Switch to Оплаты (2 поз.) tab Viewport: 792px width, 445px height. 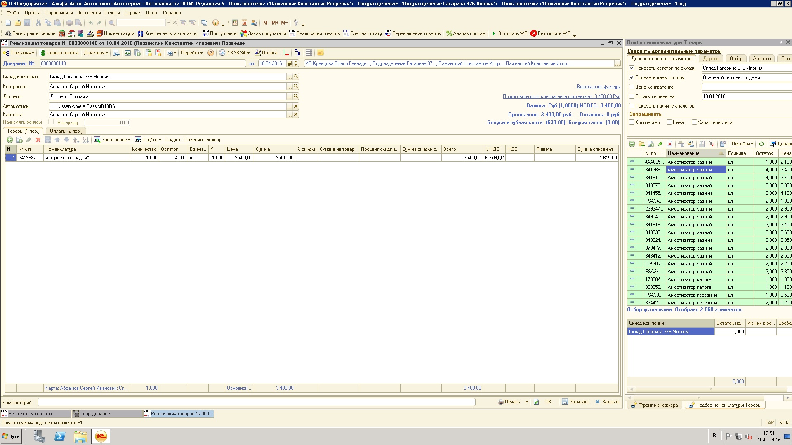[66, 131]
